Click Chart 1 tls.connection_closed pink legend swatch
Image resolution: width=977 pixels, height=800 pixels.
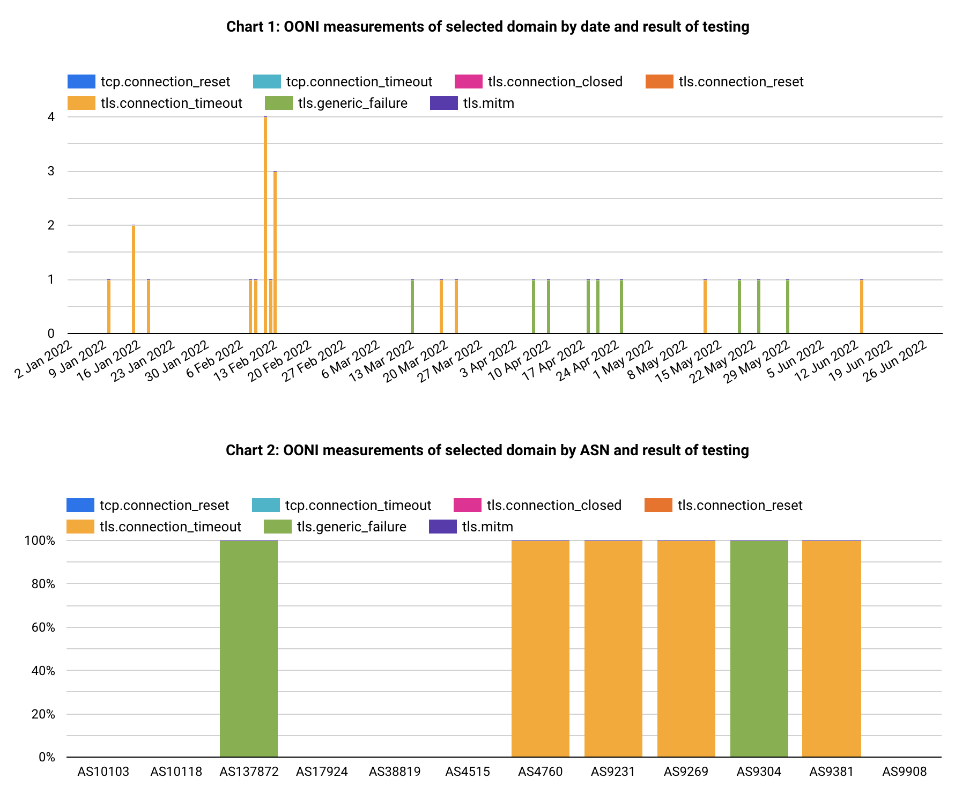[x=468, y=82]
